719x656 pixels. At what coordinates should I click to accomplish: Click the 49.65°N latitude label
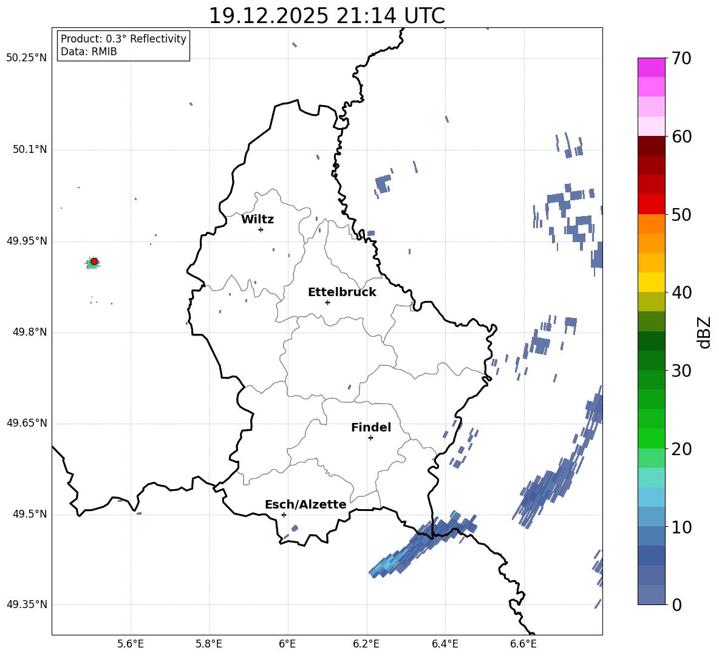27,423
